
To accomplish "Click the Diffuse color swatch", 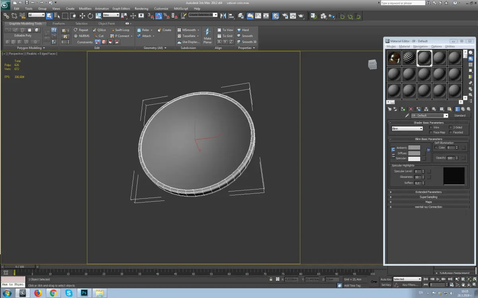I will [414, 153].
